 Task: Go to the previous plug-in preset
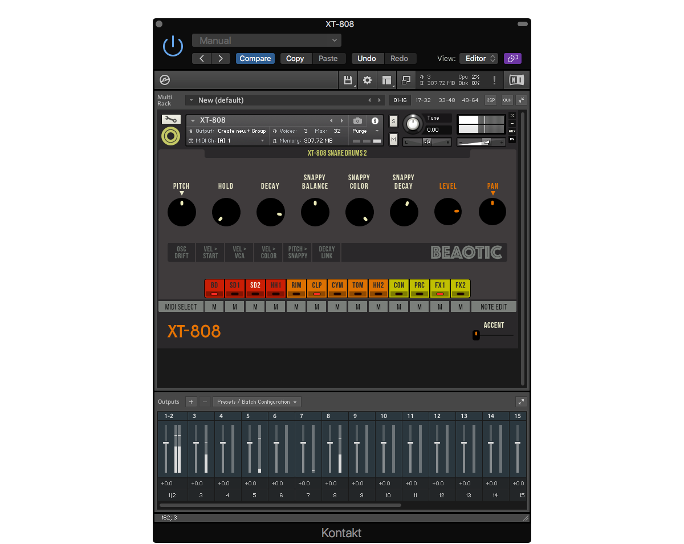(x=202, y=59)
